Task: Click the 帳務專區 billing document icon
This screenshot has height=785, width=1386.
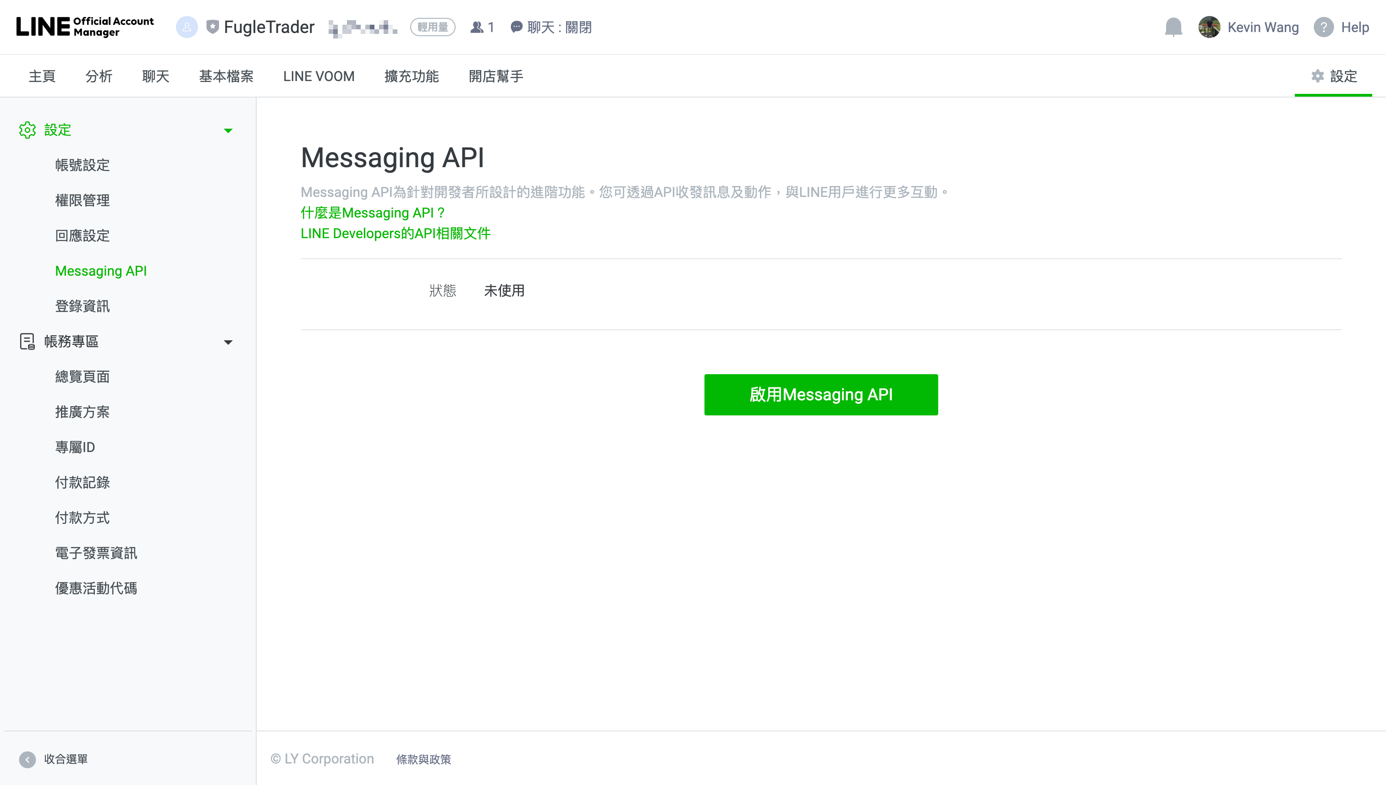Action: click(27, 341)
